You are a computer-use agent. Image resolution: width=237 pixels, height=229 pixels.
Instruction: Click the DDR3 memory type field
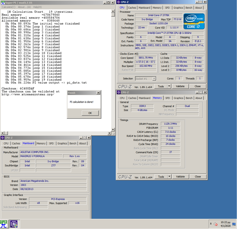[142, 106]
